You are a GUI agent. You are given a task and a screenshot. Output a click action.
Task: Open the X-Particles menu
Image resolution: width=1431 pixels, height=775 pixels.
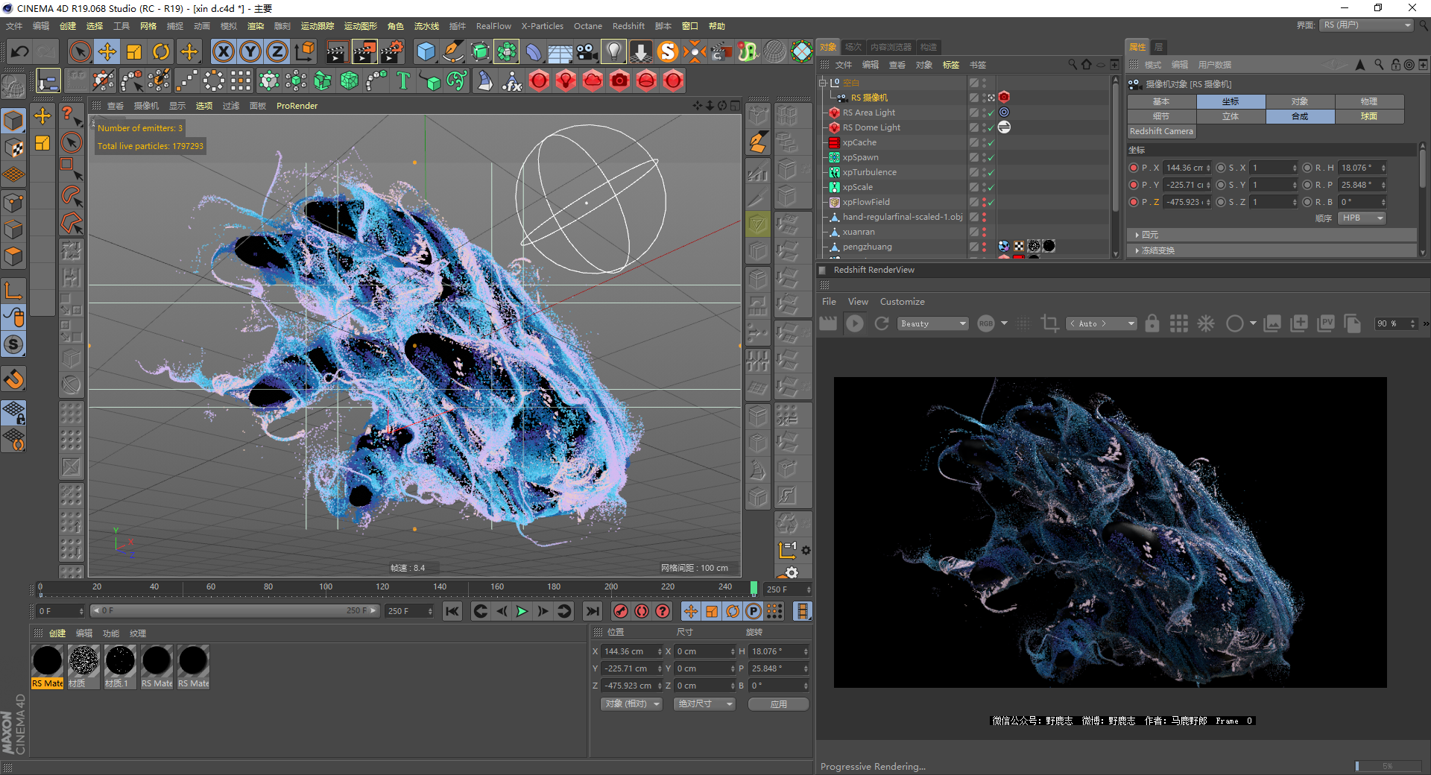pos(543,26)
